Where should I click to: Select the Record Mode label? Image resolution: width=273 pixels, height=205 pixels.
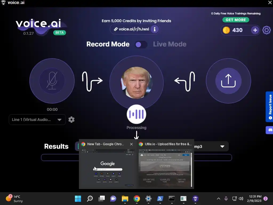pos(108,44)
